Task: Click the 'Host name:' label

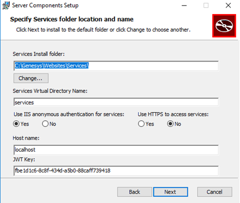Action: point(26,138)
